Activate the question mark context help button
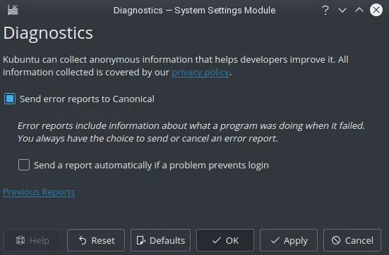 click(x=325, y=10)
